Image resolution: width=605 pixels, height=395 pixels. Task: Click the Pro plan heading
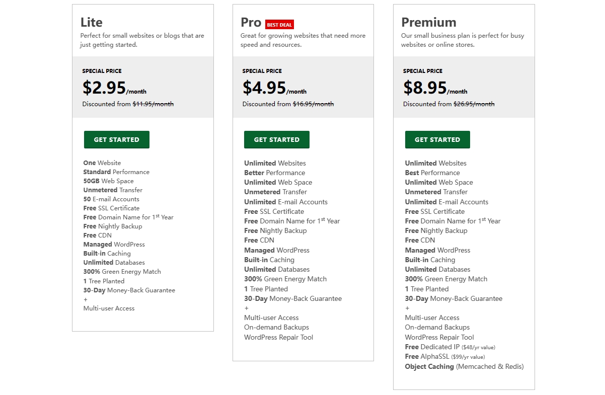pos(251,22)
